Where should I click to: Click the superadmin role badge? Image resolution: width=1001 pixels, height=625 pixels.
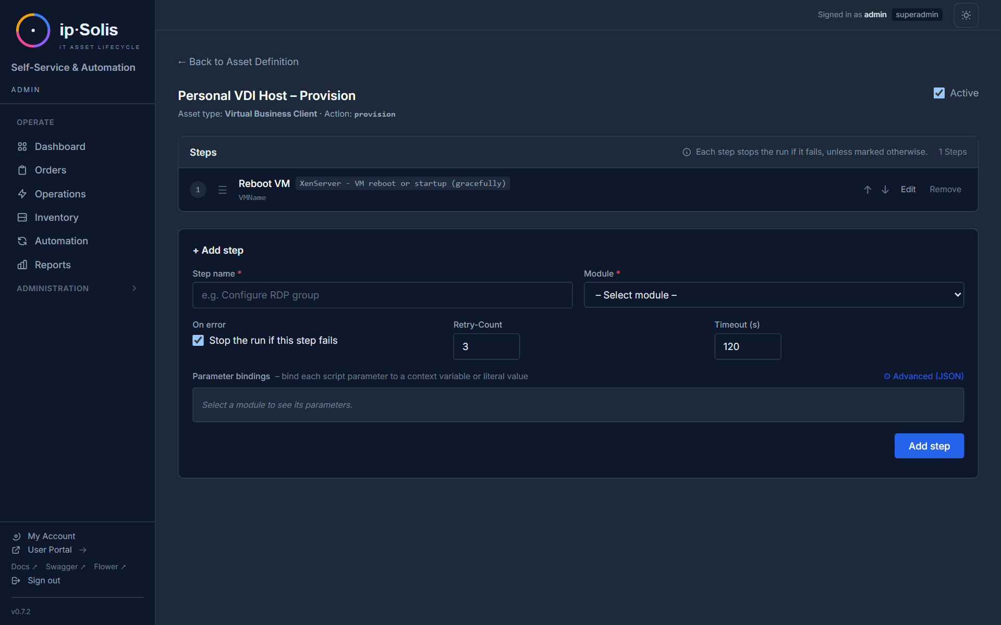click(x=917, y=15)
